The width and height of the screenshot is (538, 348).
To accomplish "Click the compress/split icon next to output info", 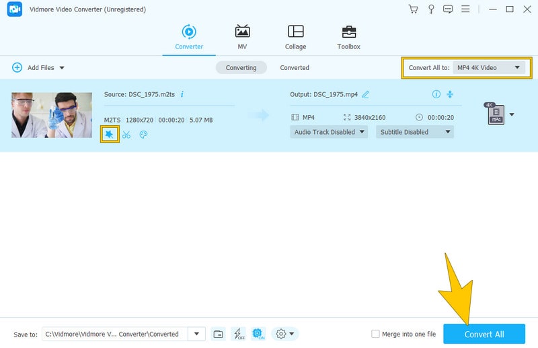I will point(451,94).
